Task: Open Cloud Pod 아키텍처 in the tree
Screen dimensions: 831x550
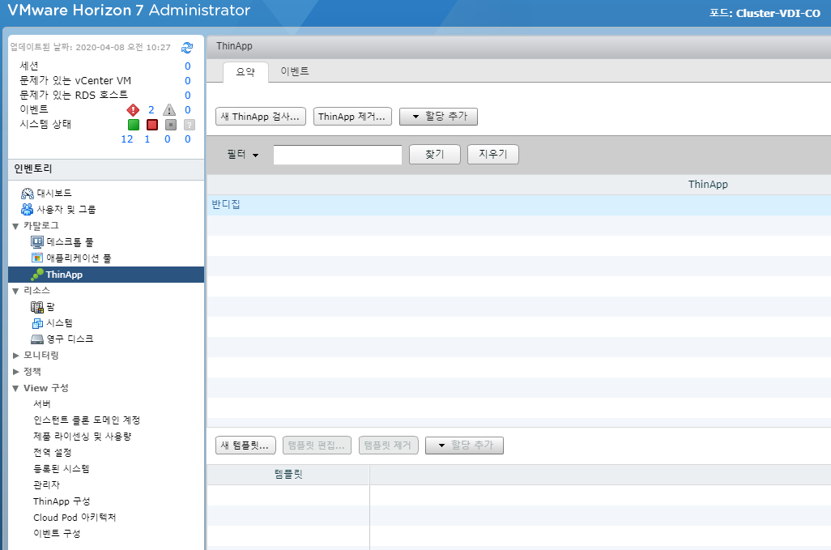Action: [x=75, y=518]
